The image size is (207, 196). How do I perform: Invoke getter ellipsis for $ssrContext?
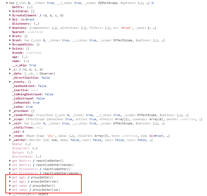[38, 157]
